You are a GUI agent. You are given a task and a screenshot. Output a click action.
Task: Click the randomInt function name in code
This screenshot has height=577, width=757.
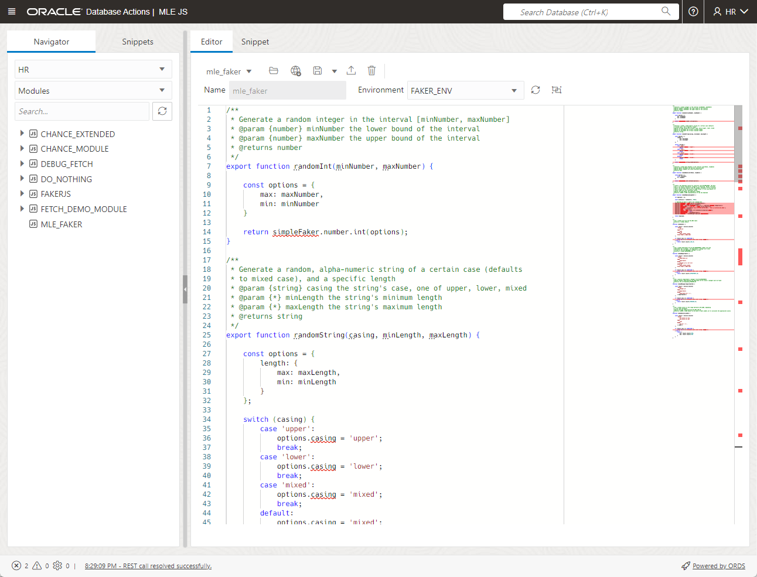[313, 166]
